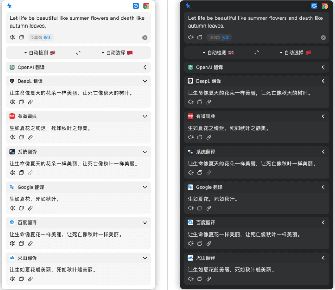Click 识别为 英语 language tag in light window
The image size is (335, 290).
pos(41,37)
